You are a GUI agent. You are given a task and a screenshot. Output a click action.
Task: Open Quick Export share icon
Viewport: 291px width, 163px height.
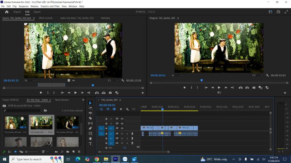pyautogui.click(x=279, y=12)
